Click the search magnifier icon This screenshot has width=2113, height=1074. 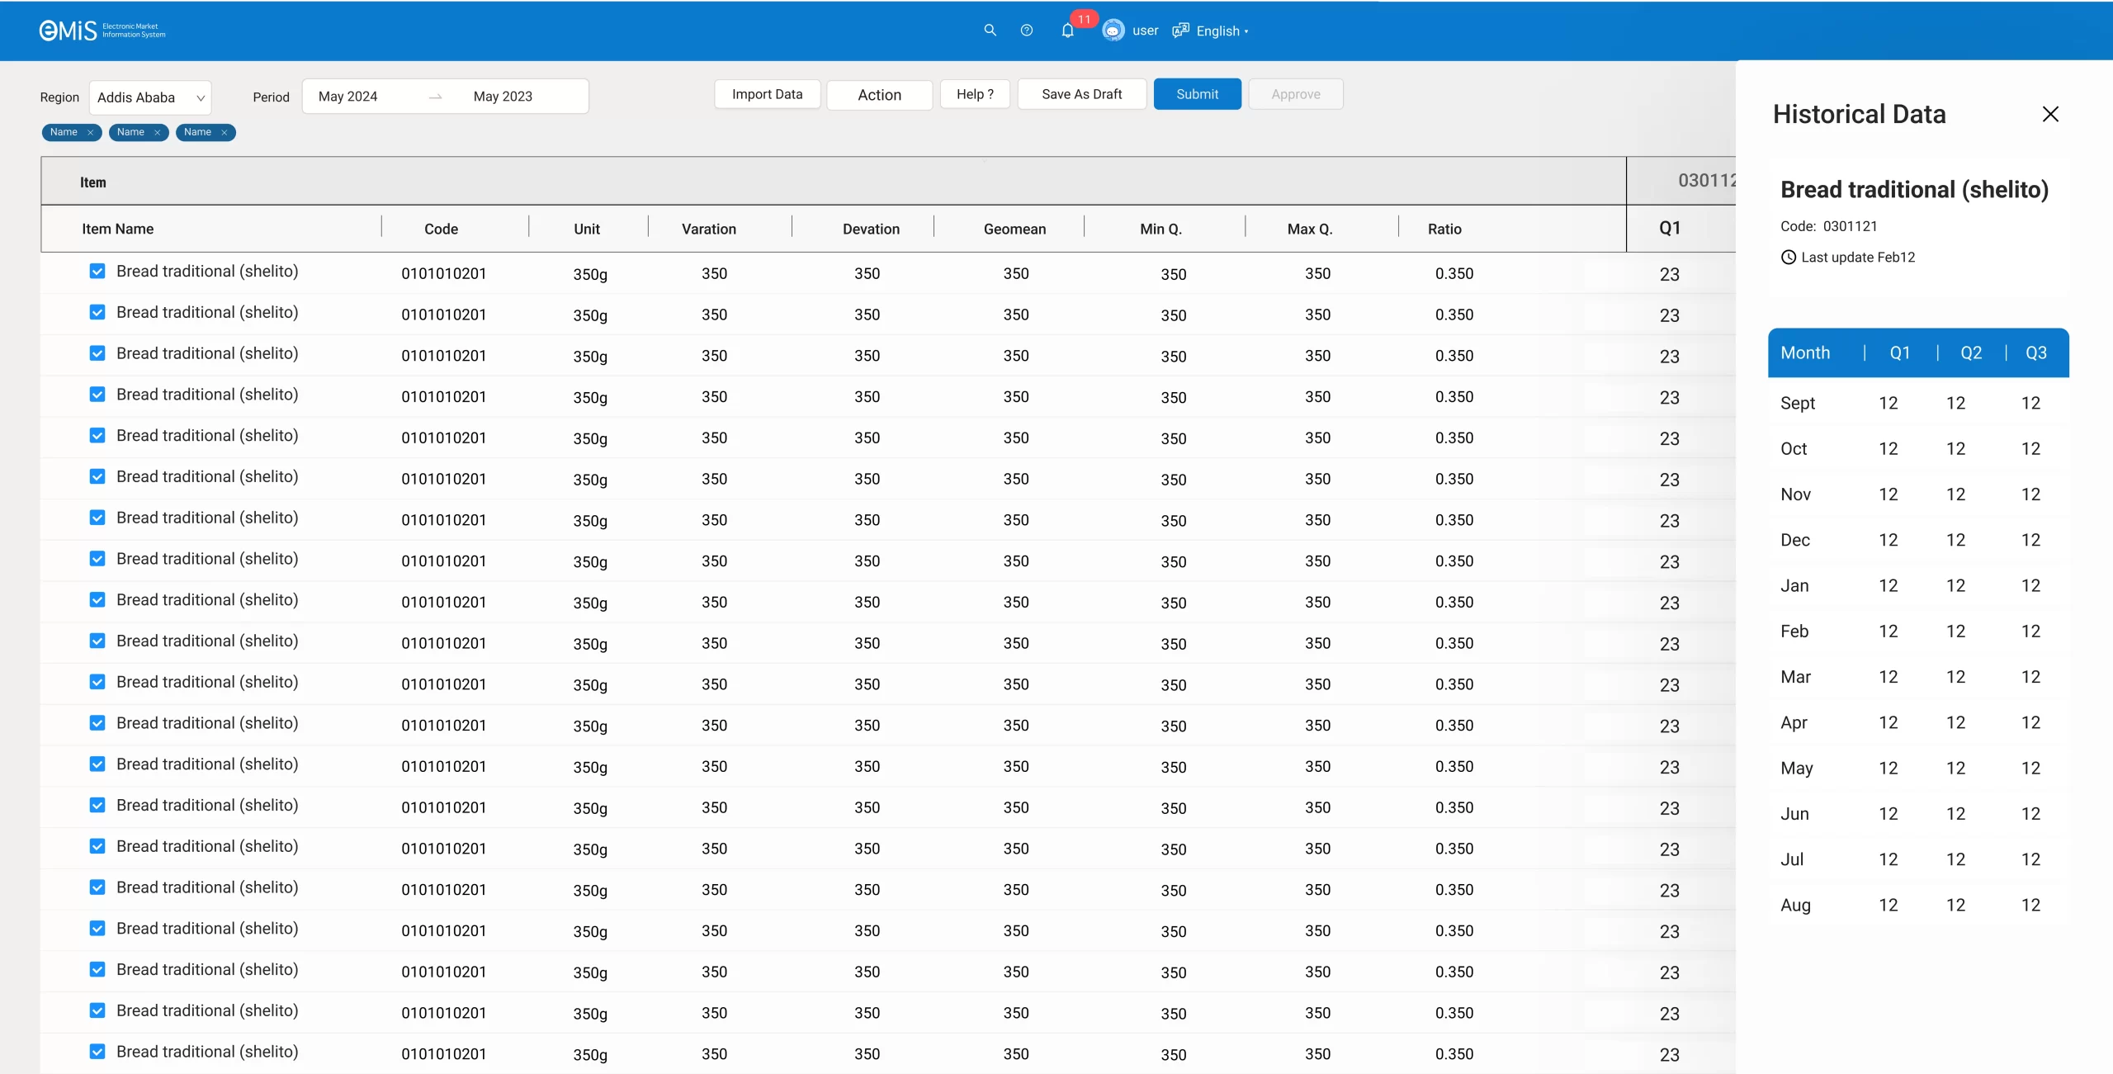(990, 31)
